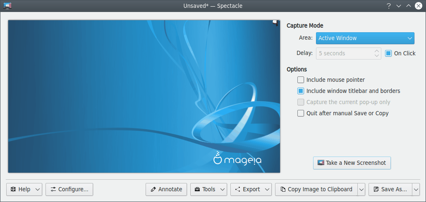Click Copy Image to Clipboard button
426x202 pixels.
tap(316, 189)
